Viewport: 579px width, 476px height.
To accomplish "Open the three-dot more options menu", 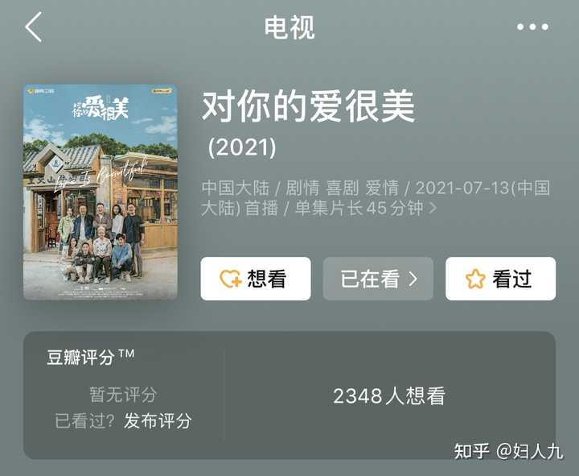I will pyautogui.click(x=532, y=27).
